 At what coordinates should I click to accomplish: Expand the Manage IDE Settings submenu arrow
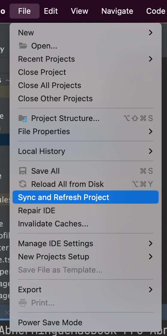[151, 243]
